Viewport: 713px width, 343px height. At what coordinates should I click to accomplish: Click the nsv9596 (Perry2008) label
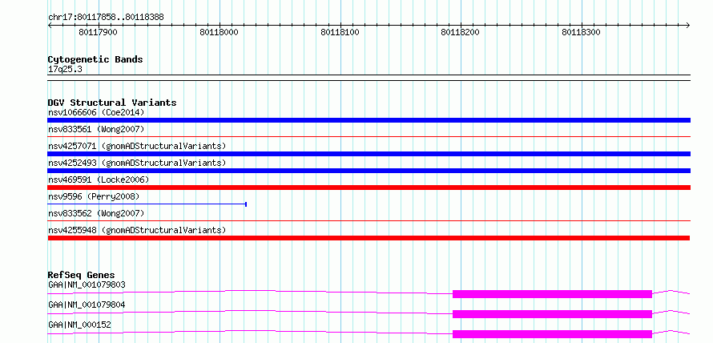tap(94, 196)
